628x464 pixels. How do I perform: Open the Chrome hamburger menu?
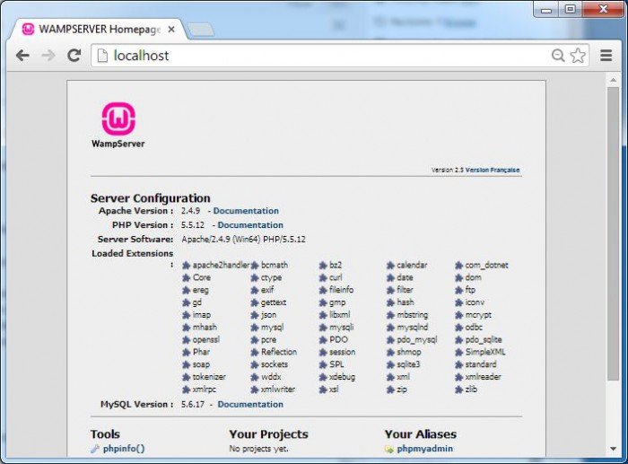point(606,56)
